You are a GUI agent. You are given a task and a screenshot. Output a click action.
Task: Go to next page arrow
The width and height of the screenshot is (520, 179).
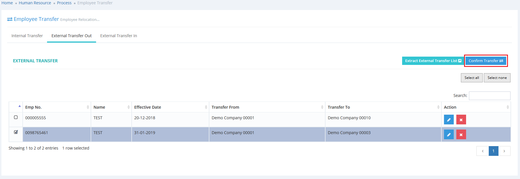(504, 151)
